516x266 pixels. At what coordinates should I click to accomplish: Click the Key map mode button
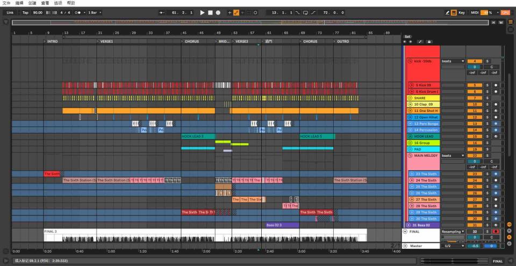[x=462, y=12]
